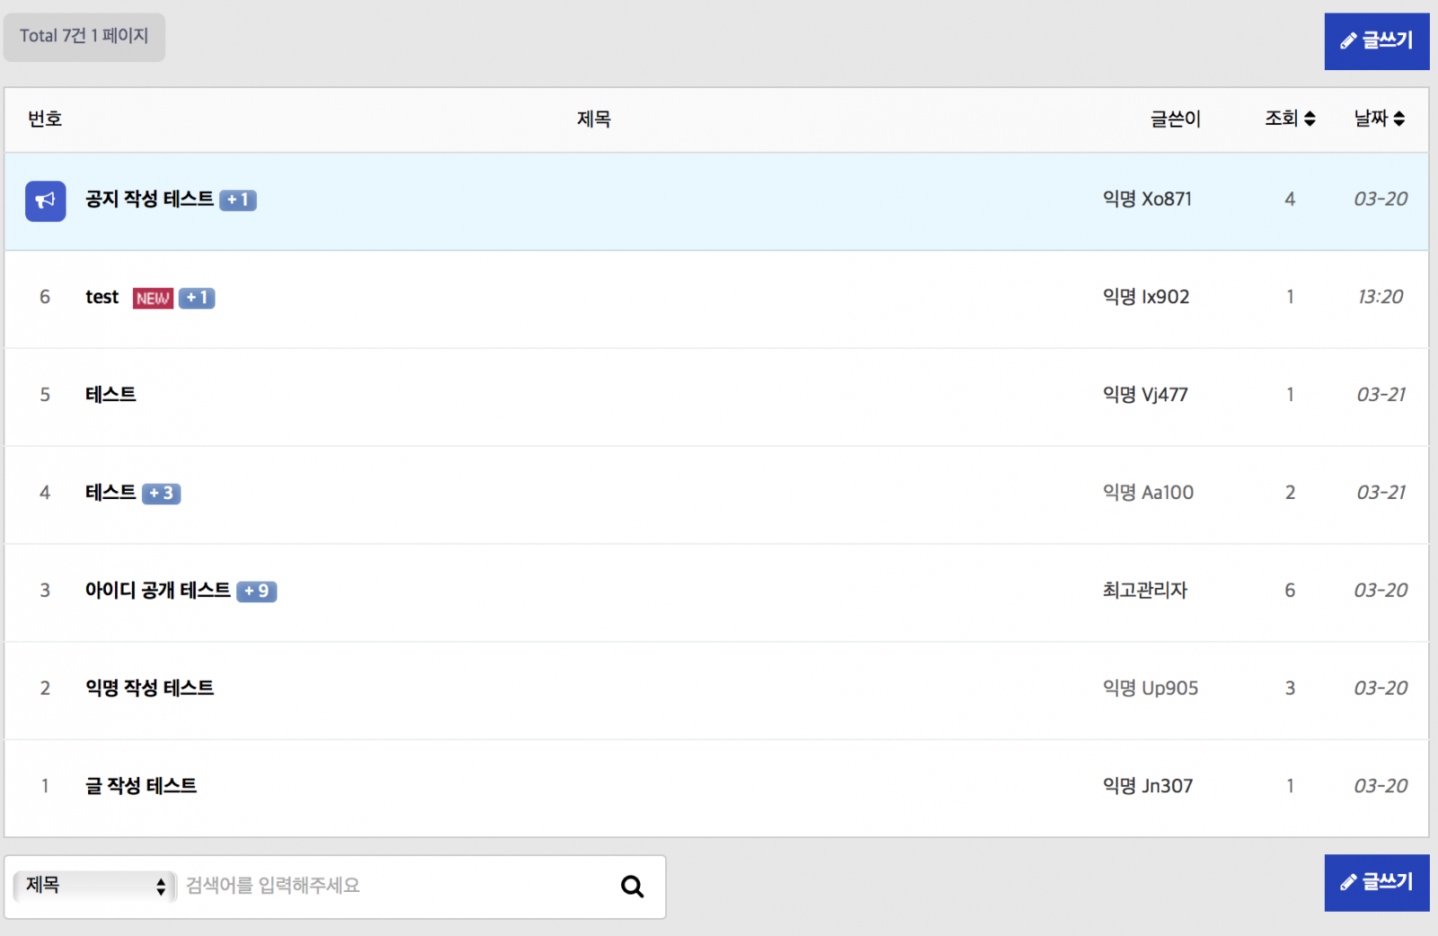Open the post 공지 작성 테스트
The image size is (1438, 936).
point(149,200)
